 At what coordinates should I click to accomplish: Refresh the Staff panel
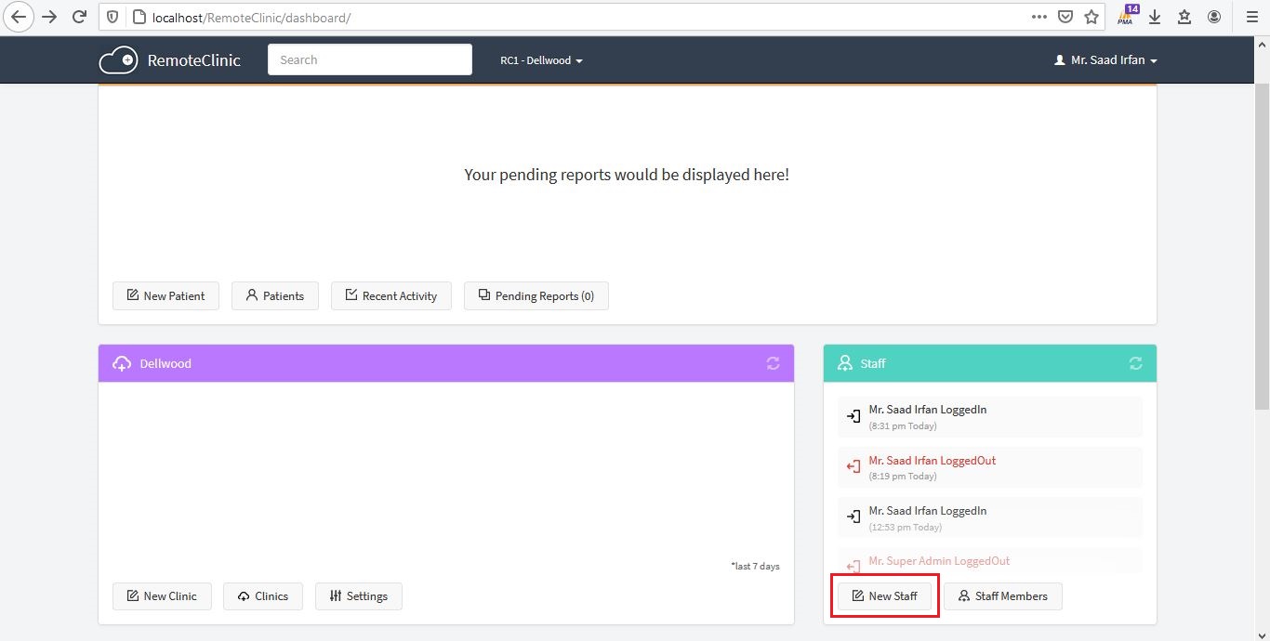click(x=1135, y=363)
